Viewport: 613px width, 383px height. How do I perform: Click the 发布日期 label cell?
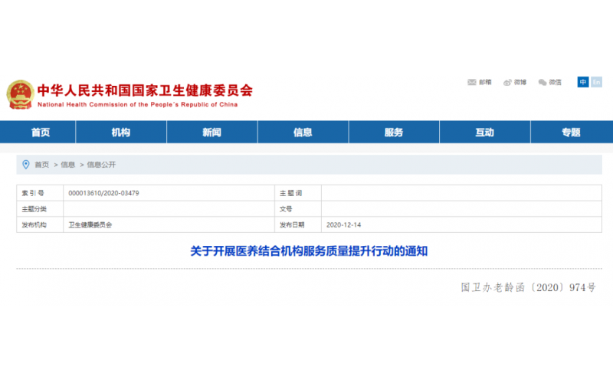point(298,224)
